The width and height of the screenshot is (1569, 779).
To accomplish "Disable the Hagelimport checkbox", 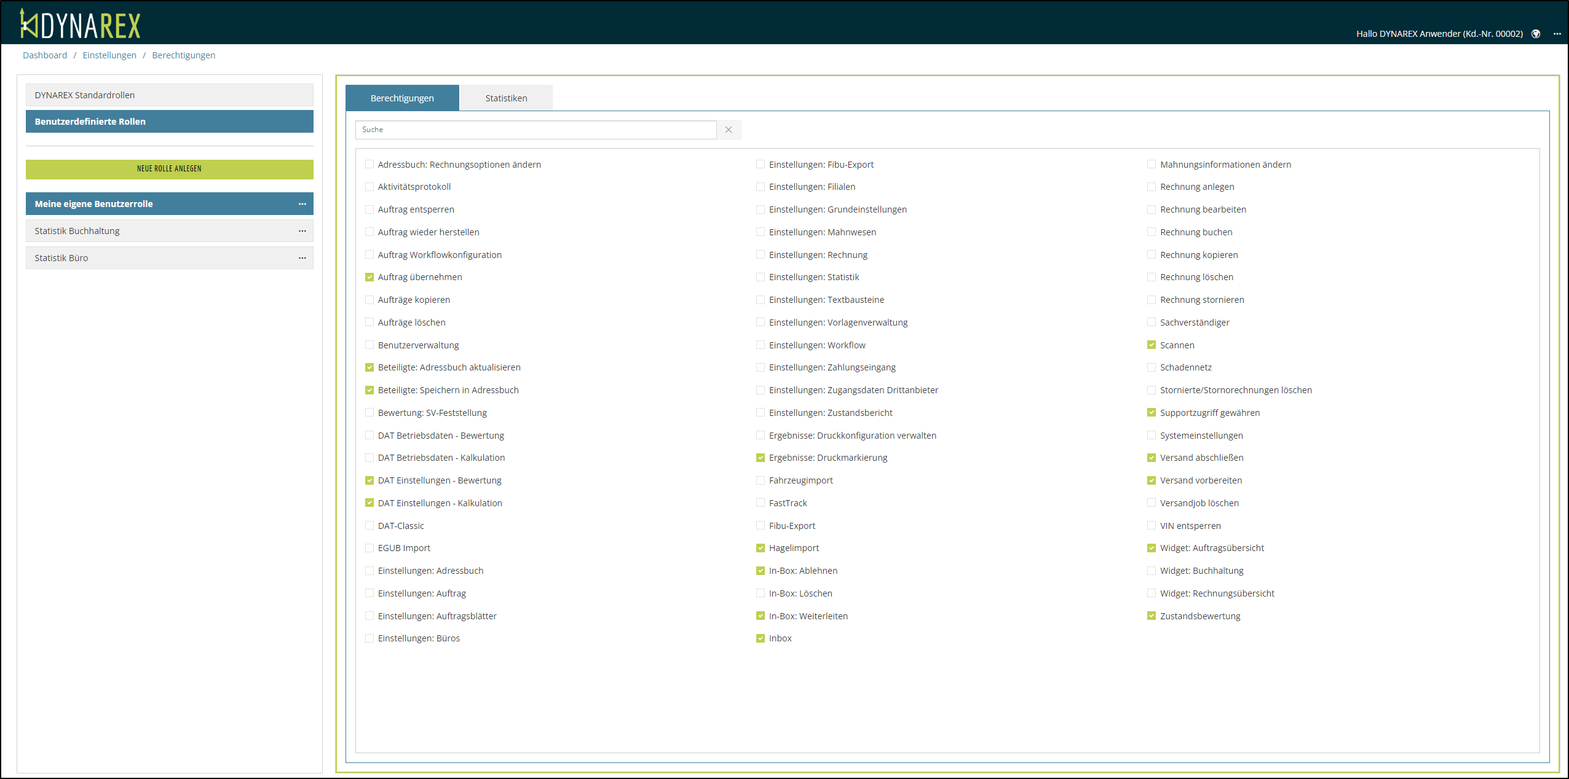I will [761, 548].
